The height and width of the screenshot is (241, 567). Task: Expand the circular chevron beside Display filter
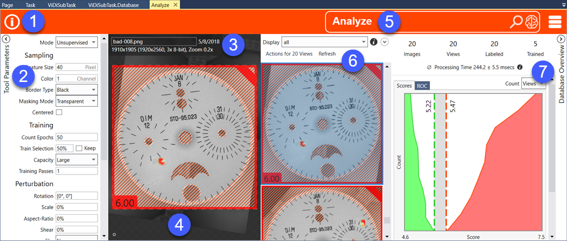(385, 42)
